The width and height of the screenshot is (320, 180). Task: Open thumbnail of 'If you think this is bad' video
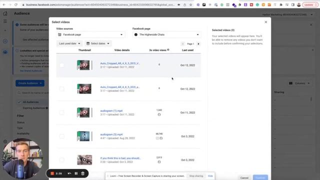[x=84, y=160]
